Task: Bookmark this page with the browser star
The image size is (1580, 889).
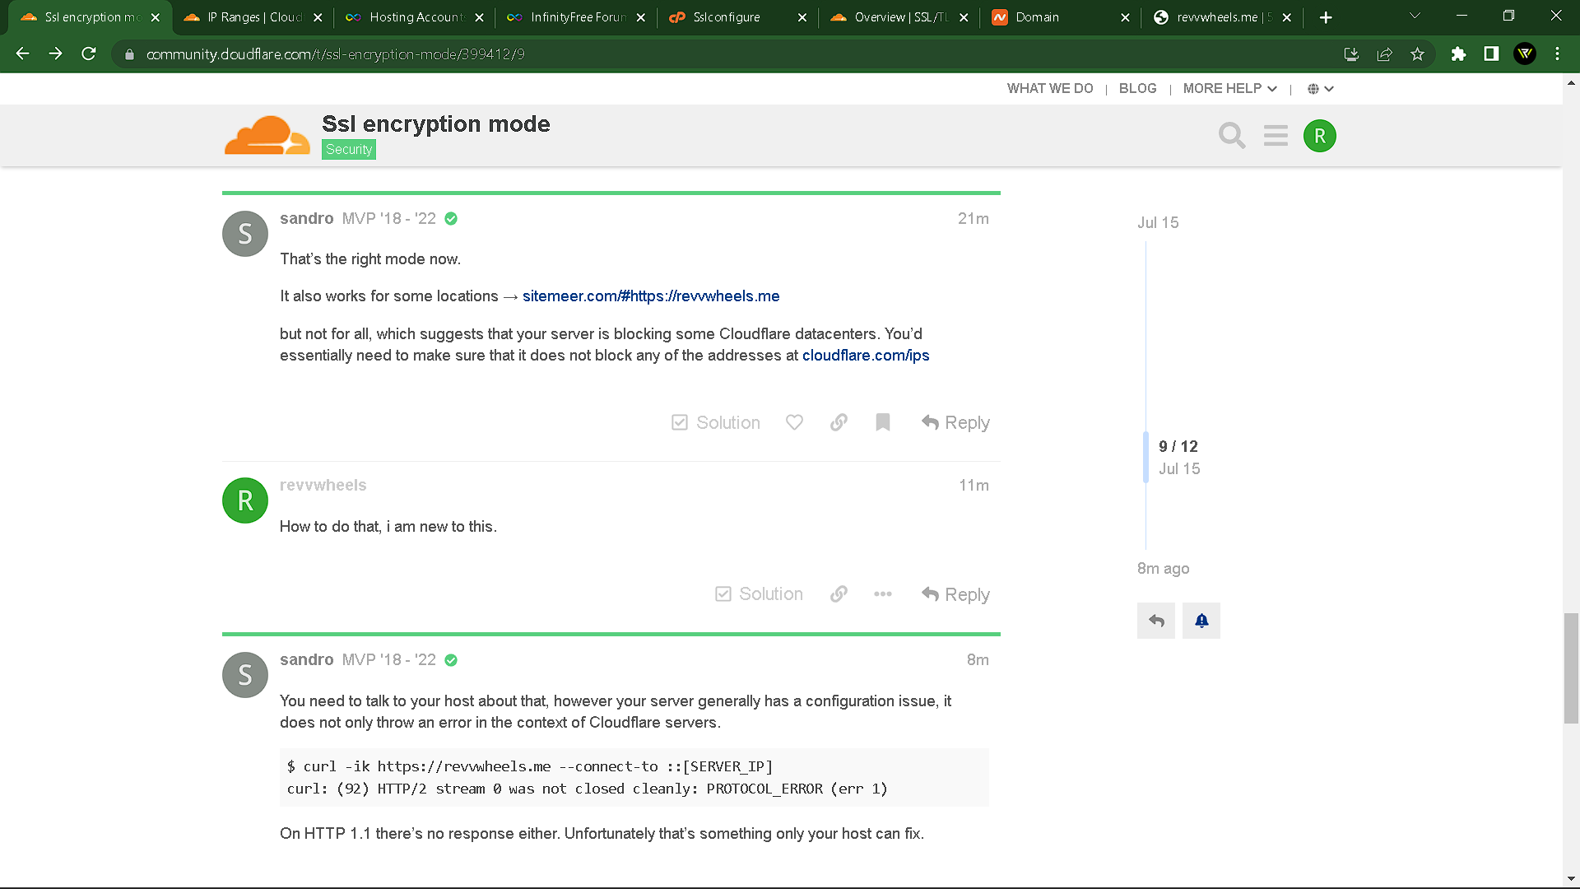Action: (x=1417, y=54)
